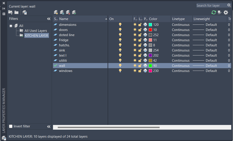The image size is (233, 141).
Task: Open the Layer States Manager
Action: 24,12
